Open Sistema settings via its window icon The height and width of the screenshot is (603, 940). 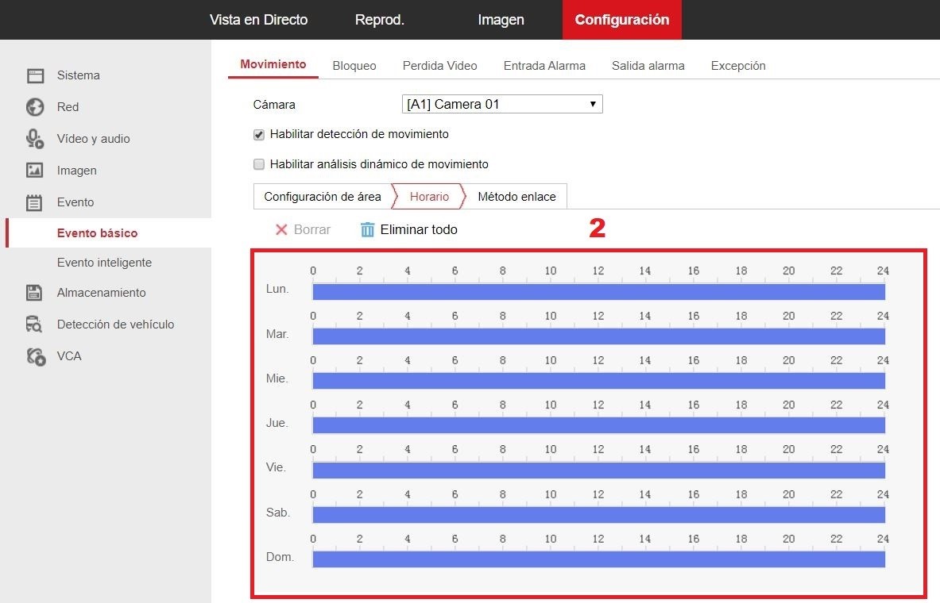(35, 75)
